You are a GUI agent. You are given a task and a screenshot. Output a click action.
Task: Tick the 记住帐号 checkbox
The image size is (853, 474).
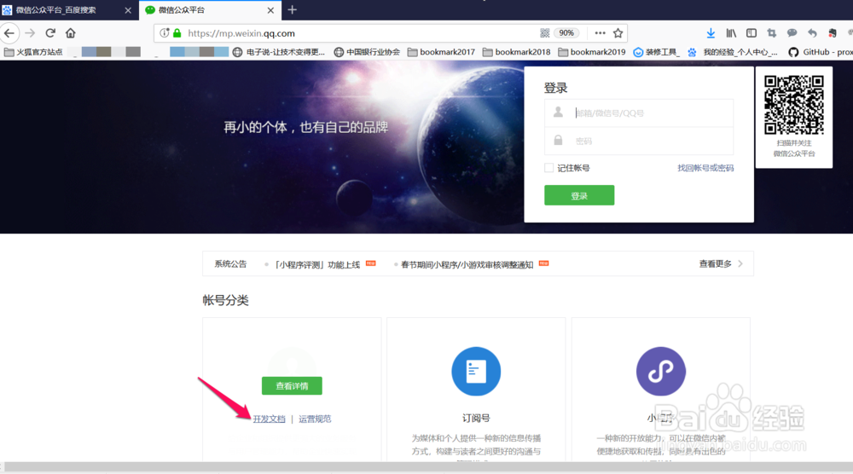coord(548,168)
